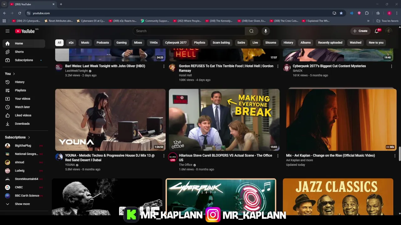Open the hamburger guide menu
The image size is (401, 225).
pos(8,31)
